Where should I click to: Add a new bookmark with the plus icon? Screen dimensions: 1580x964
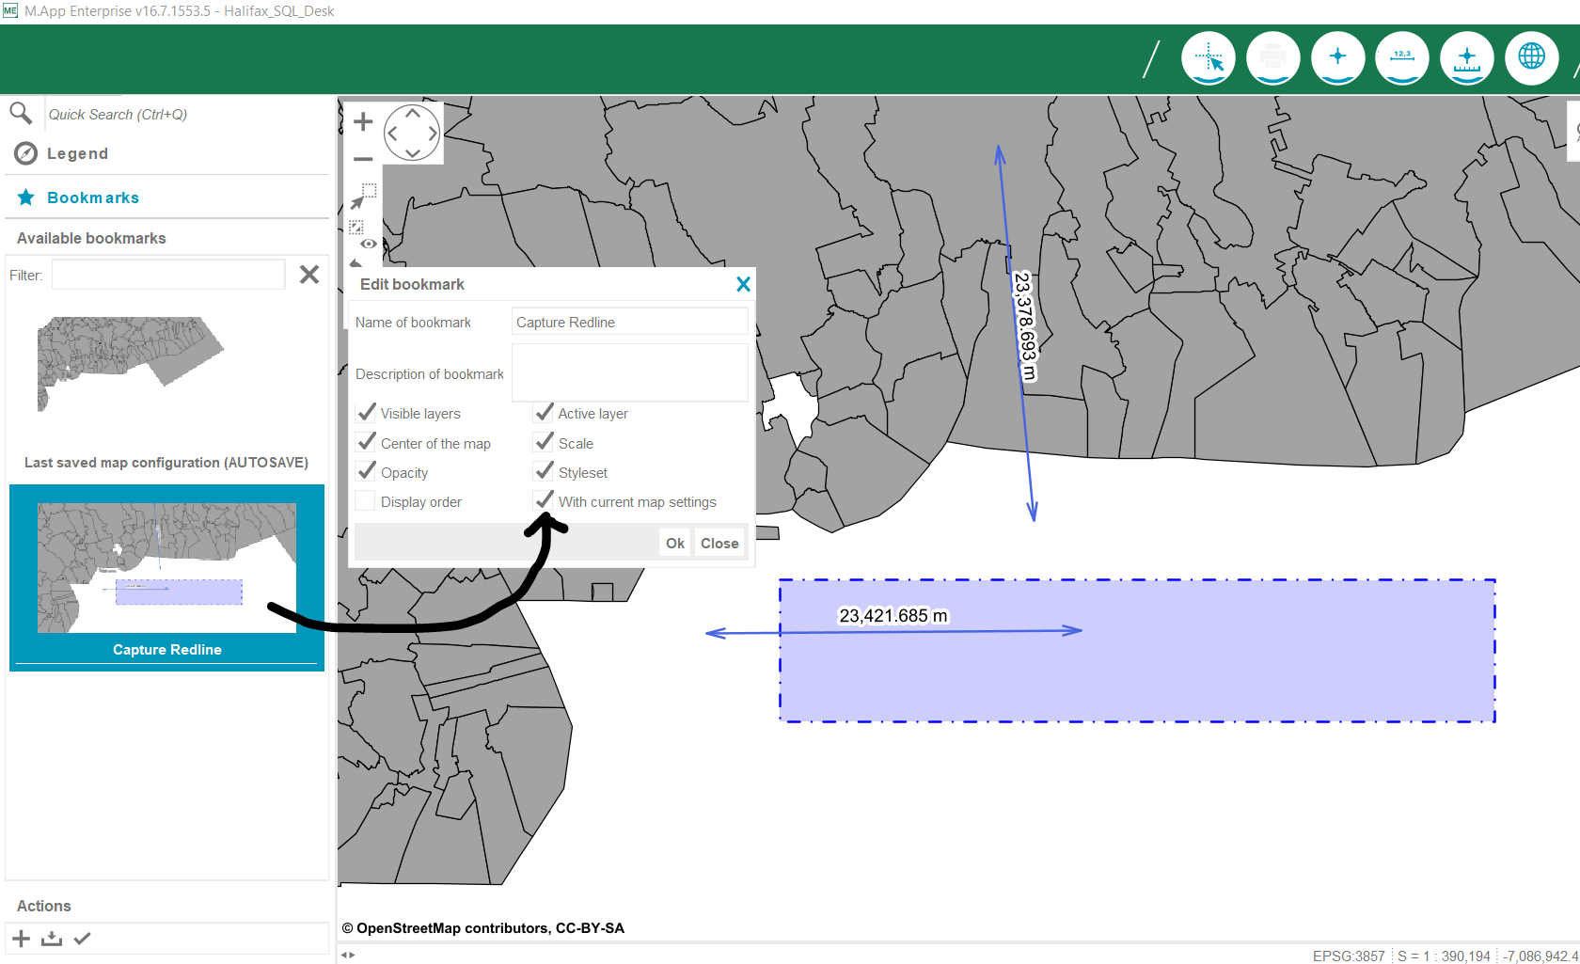[20, 938]
